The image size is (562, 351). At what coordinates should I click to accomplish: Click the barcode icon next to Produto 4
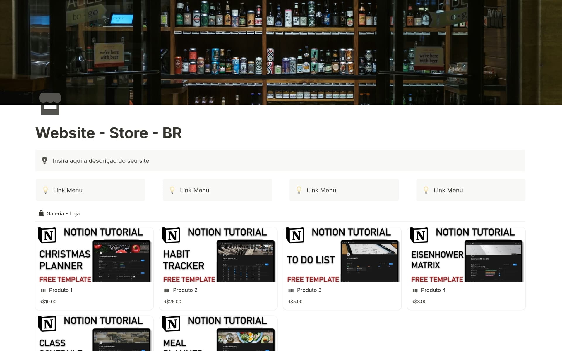coord(415,290)
